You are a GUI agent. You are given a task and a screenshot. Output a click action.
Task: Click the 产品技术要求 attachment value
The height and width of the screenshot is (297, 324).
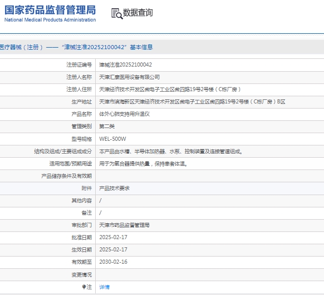click(x=114, y=188)
